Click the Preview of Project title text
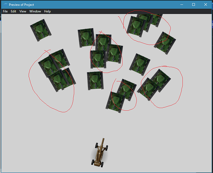 (x=21, y=5)
